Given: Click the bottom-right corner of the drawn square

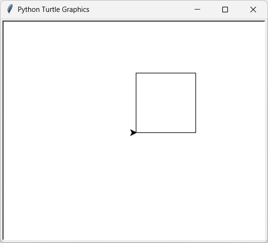Looking at the screenshot, I should point(196,132).
